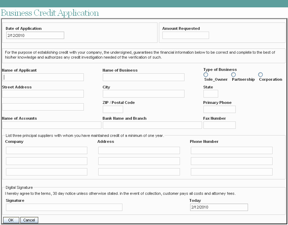Click the ZIP / Postal Code field
Viewport: 288px width, 225px height.
113,110
